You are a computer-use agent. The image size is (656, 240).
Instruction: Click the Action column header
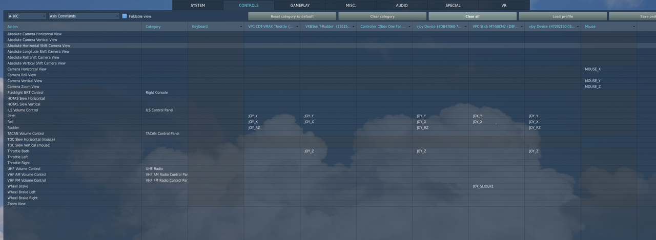72,27
